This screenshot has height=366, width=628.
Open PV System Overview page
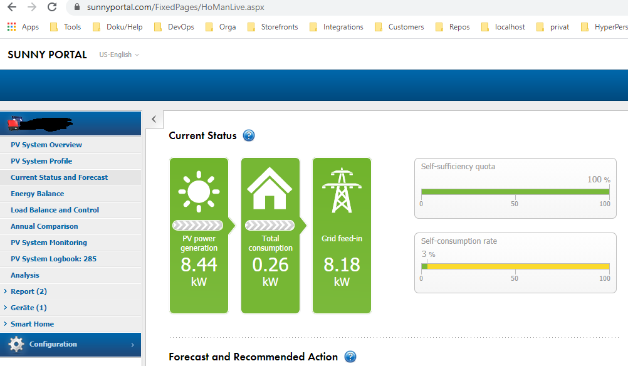[x=46, y=145]
